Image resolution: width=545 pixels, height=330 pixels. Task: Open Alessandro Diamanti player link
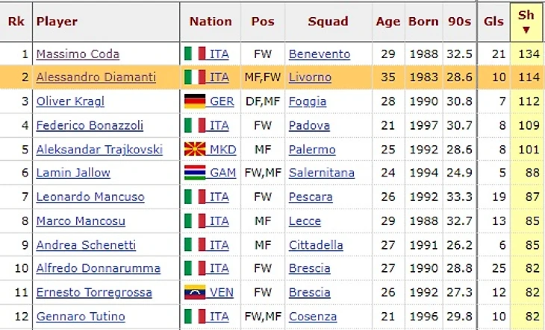tap(96, 77)
